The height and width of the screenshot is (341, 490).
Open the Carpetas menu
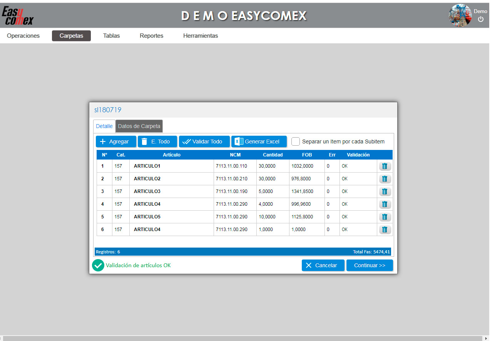[x=71, y=36]
